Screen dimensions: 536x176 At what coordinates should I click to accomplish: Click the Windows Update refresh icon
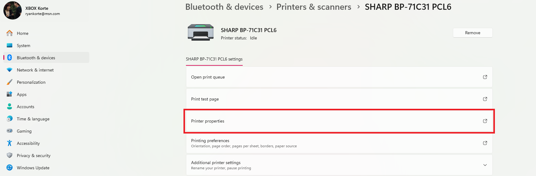(x=10, y=167)
